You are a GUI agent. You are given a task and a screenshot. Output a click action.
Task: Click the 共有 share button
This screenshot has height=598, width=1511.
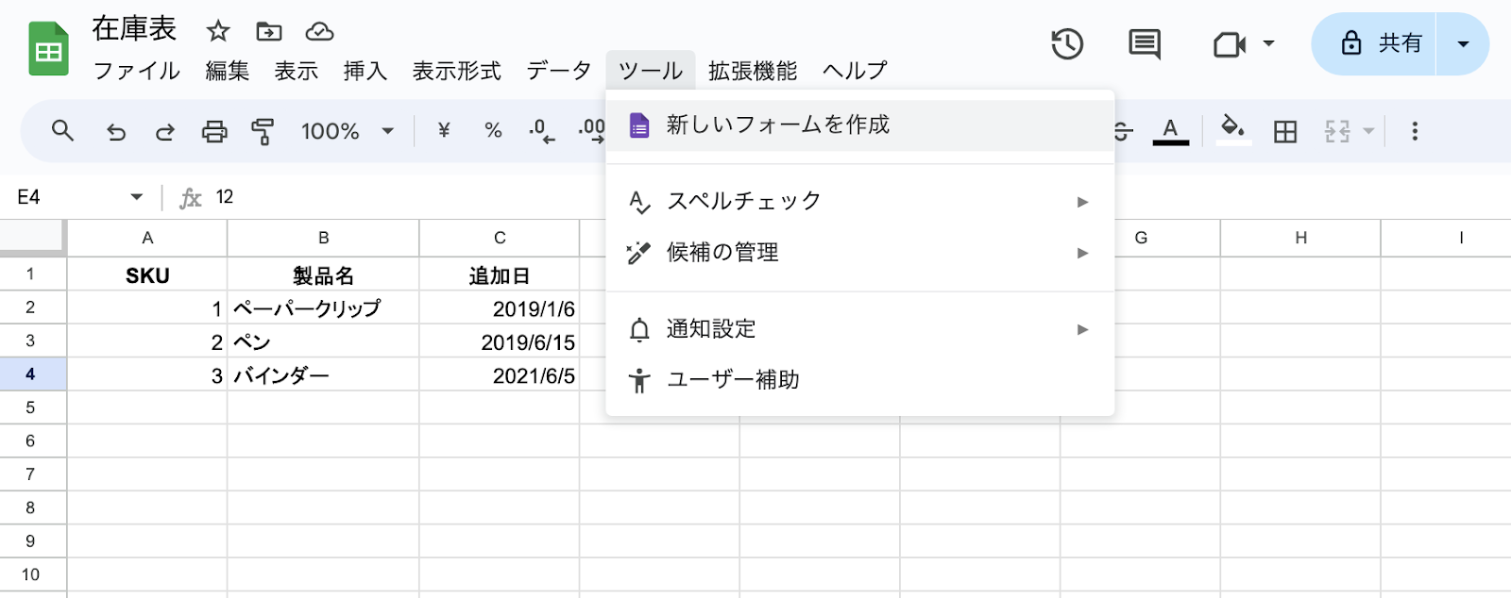point(1380,43)
